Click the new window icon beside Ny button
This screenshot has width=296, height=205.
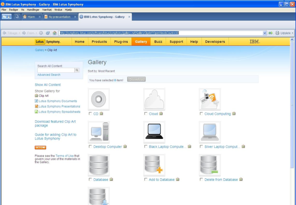click(17, 17)
